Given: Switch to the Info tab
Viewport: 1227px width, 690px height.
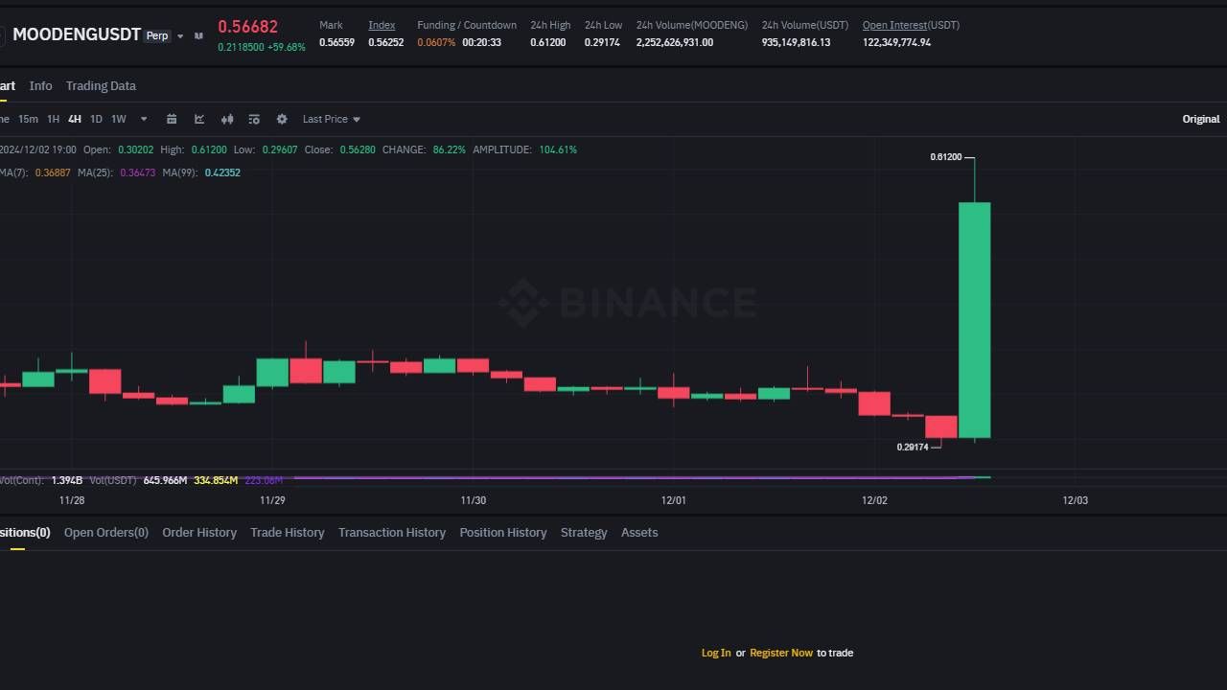Looking at the screenshot, I should (x=40, y=85).
